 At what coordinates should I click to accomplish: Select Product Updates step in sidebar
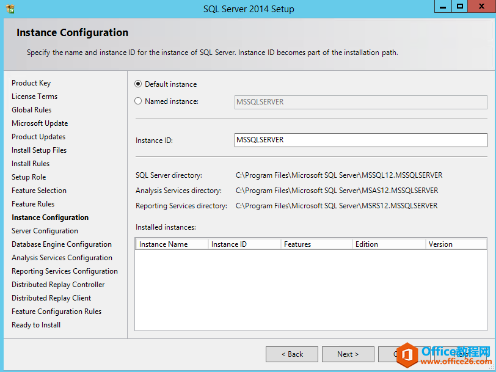38,137
